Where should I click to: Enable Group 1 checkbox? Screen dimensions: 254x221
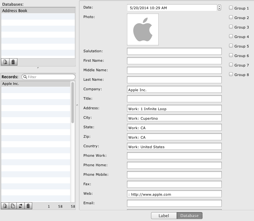231,8
